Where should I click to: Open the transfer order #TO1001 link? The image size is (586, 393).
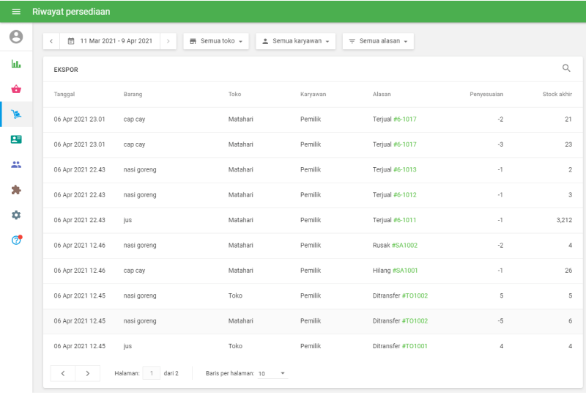tap(415, 346)
